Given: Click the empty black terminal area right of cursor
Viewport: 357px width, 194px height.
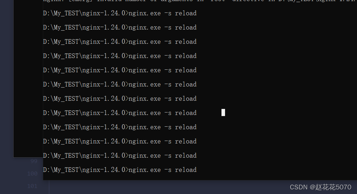Looking at the screenshot, I should point(289,112).
